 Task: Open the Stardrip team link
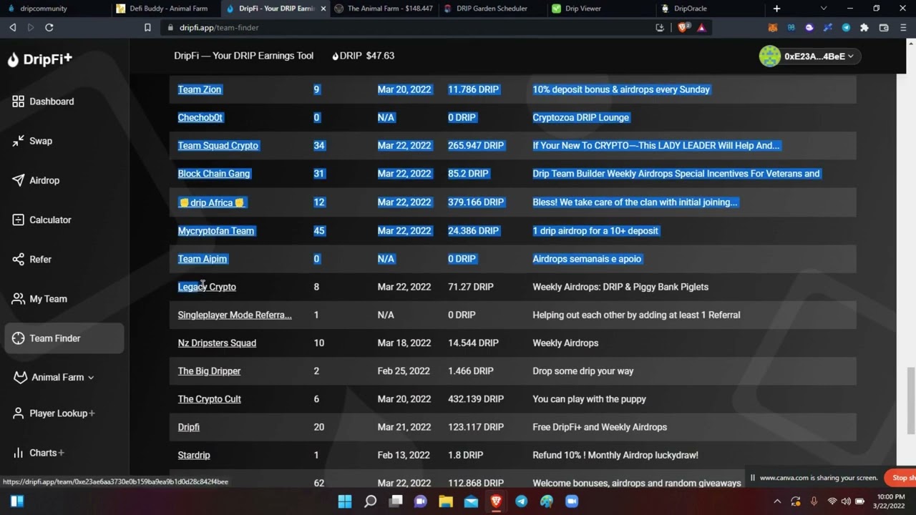194,455
